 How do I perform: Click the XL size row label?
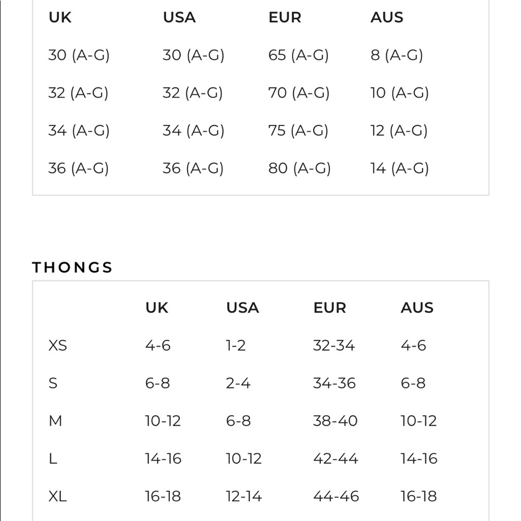point(57,497)
